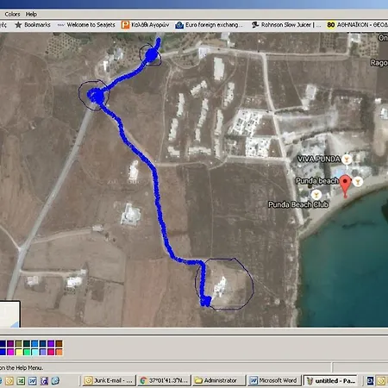
Task: Choose the magenta color swatch
Action: click(10, 352)
